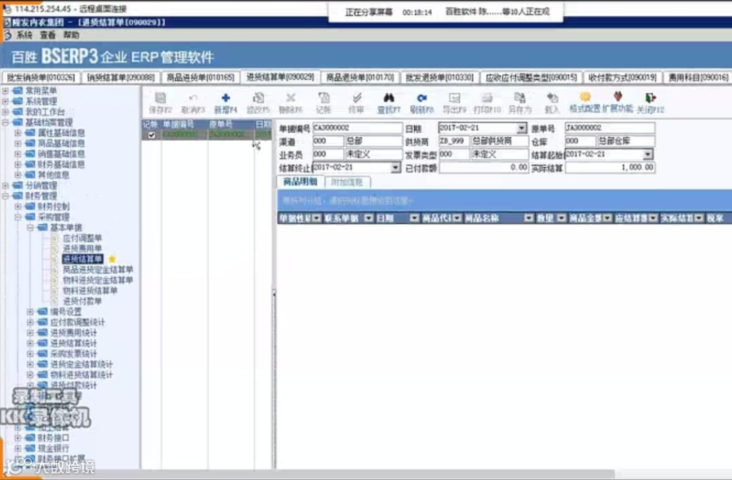
Task: Collapse the 基础档案管理 tree node
Action: point(5,123)
